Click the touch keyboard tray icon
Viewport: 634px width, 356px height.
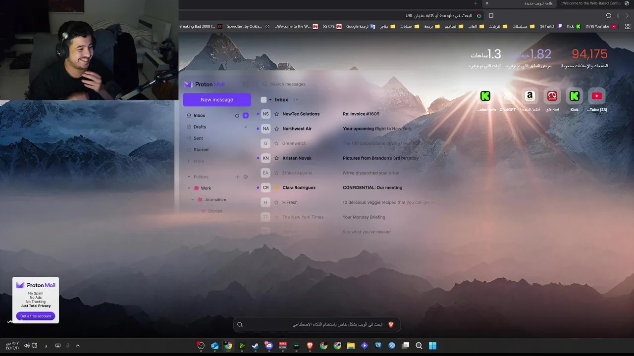58,346
